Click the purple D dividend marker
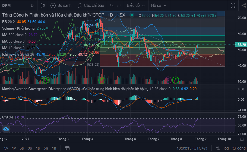 pyautogui.click(x=168, y=80)
